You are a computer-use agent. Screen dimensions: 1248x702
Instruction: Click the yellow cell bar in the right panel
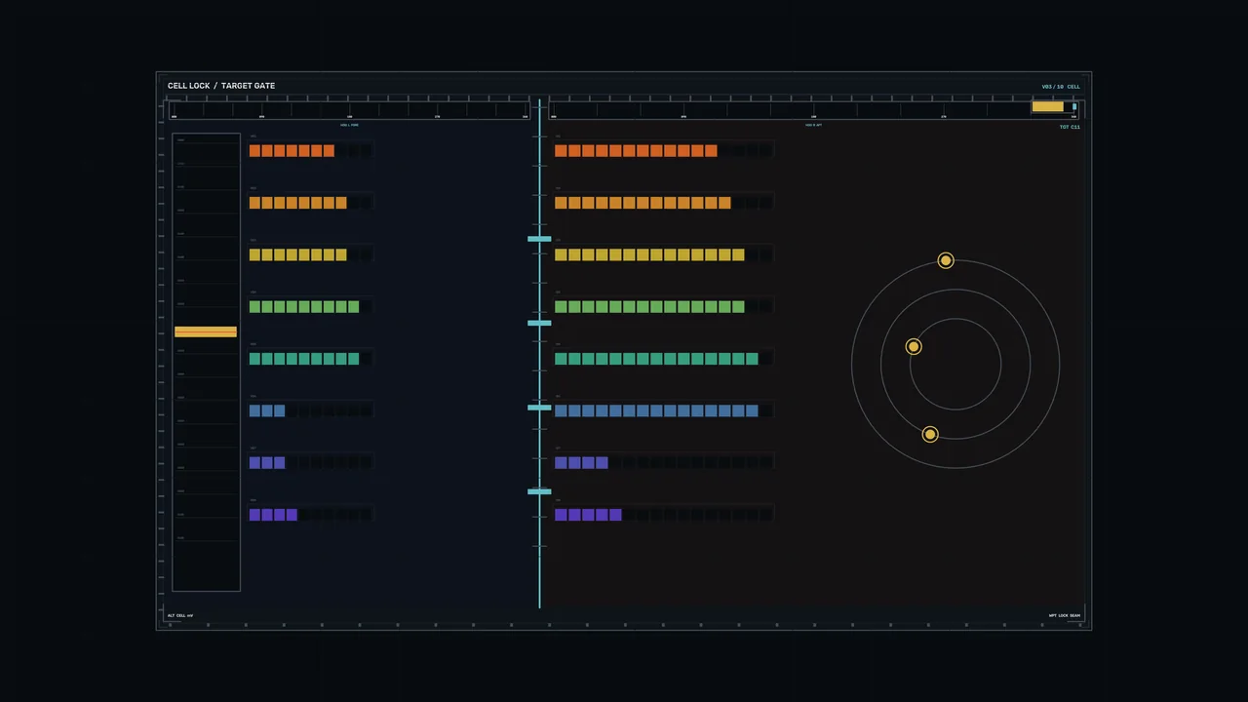[x=664, y=254]
